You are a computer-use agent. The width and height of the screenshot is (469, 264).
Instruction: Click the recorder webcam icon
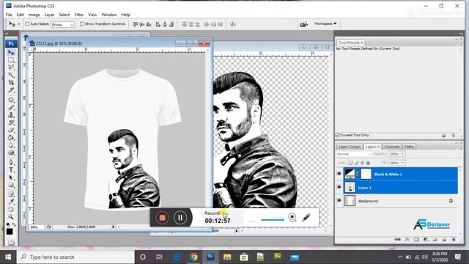[x=292, y=218]
